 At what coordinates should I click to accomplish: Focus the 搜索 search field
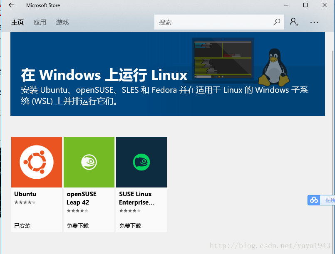click(x=219, y=22)
